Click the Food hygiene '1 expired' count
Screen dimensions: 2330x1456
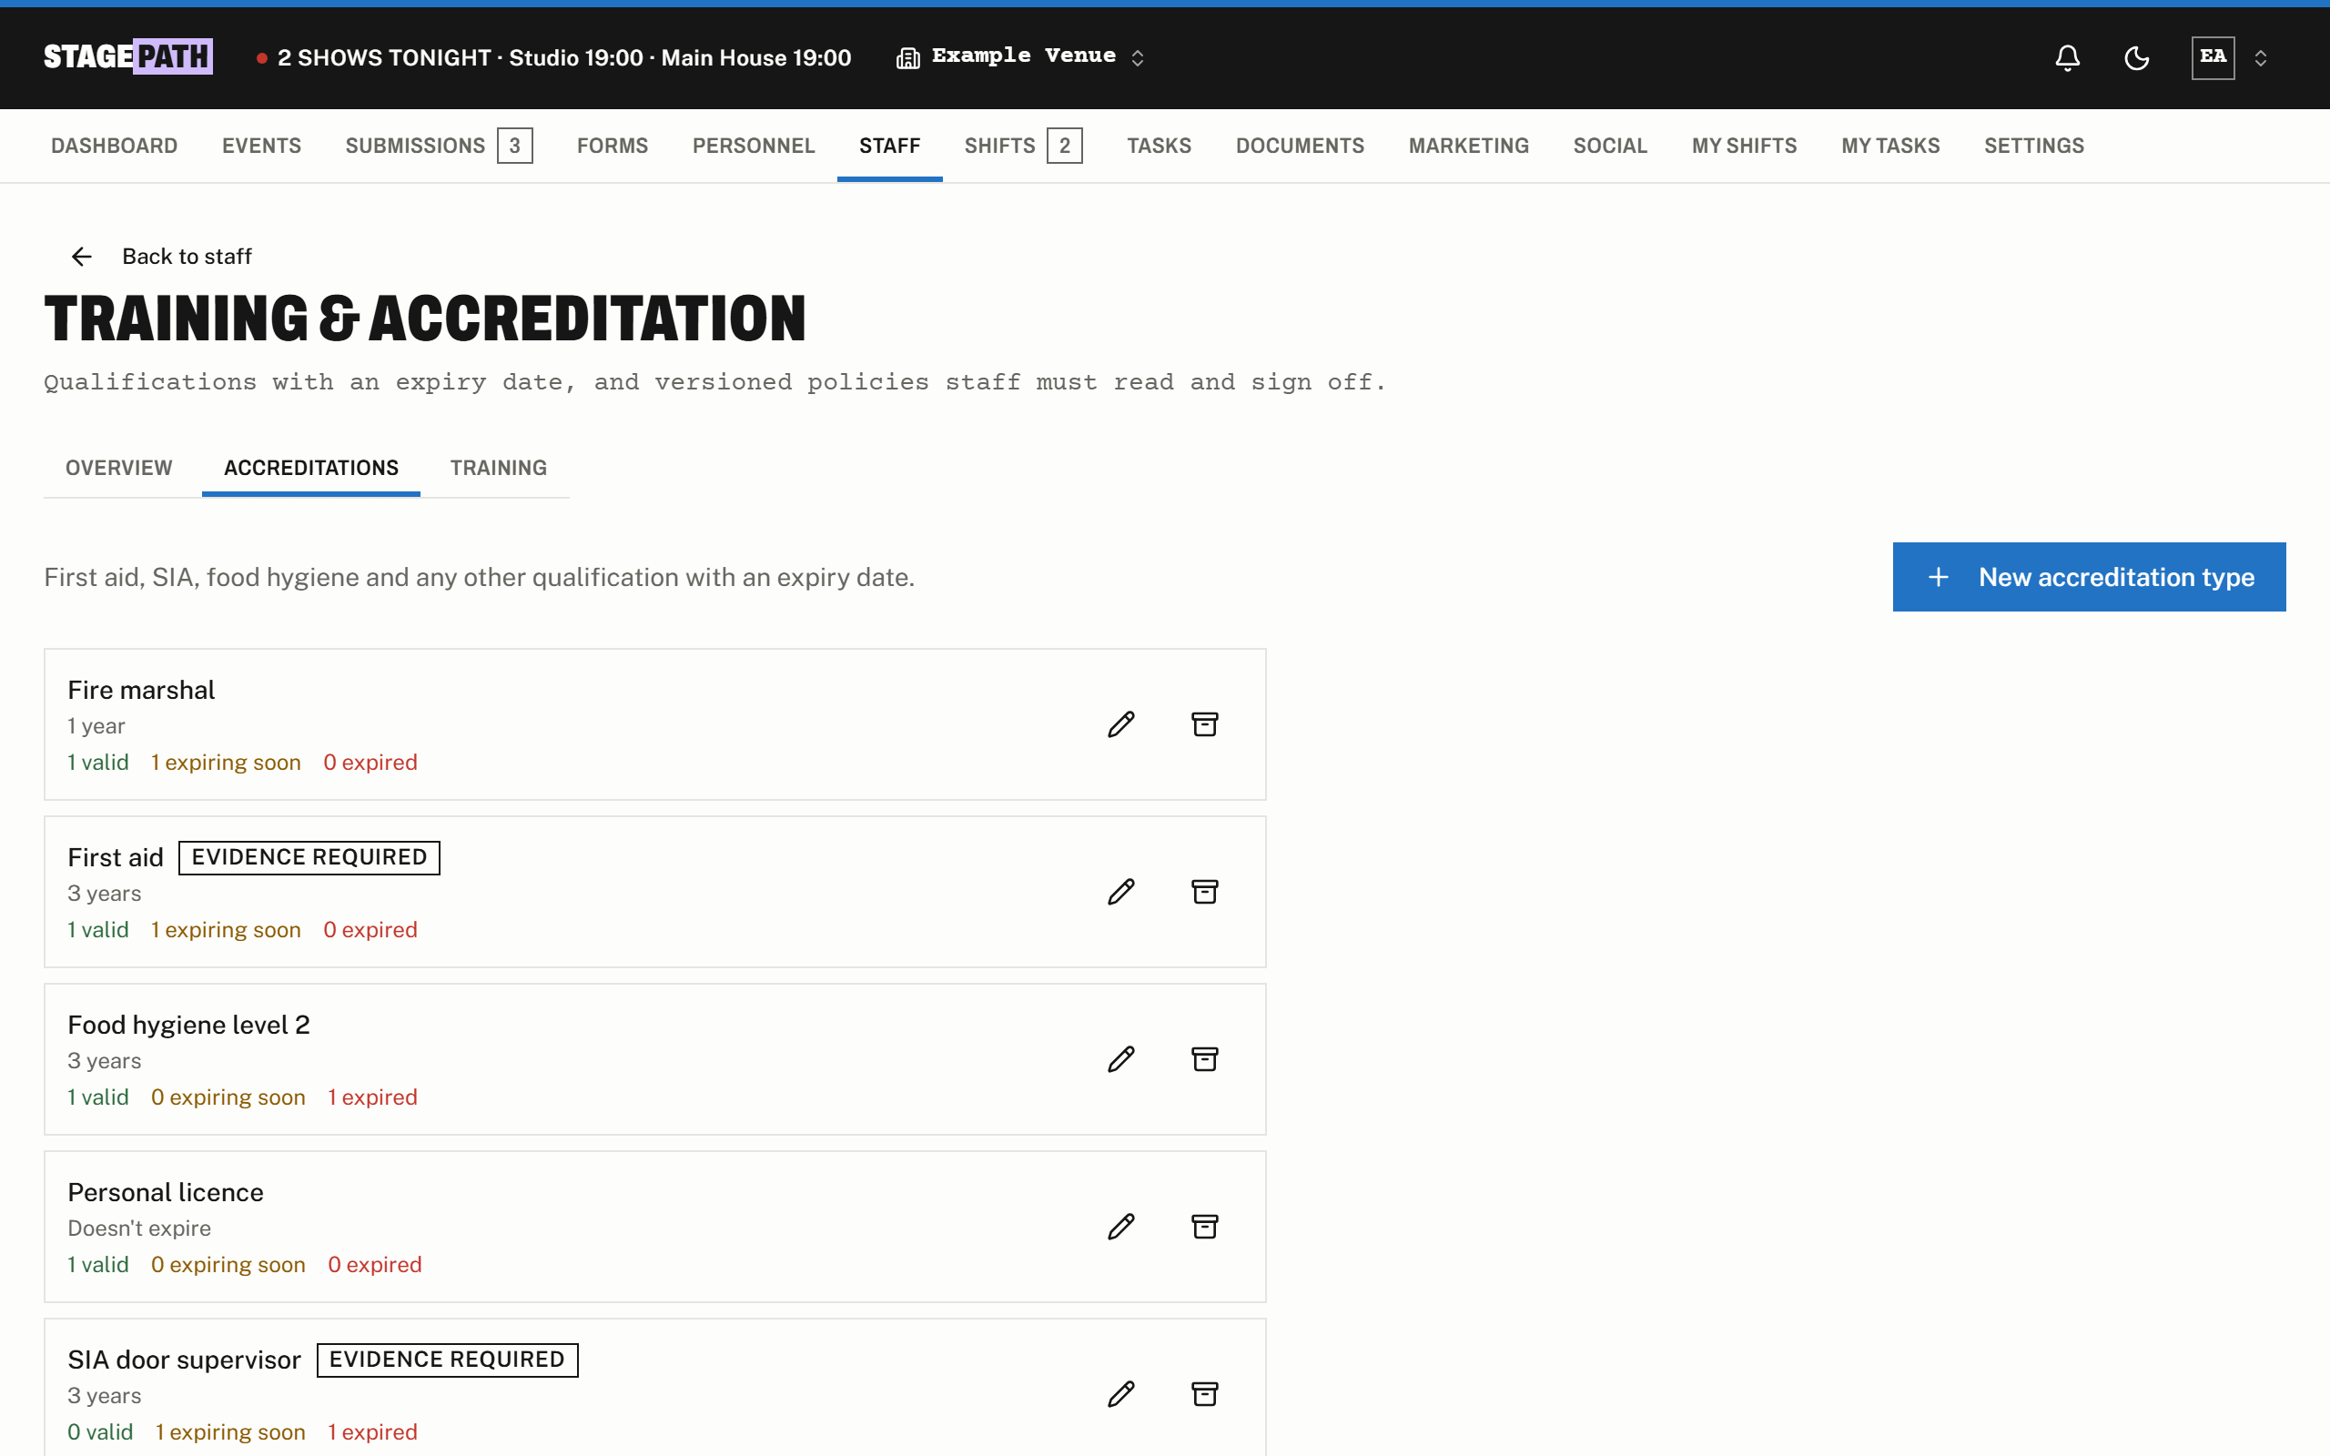[x=372, y=1097]
